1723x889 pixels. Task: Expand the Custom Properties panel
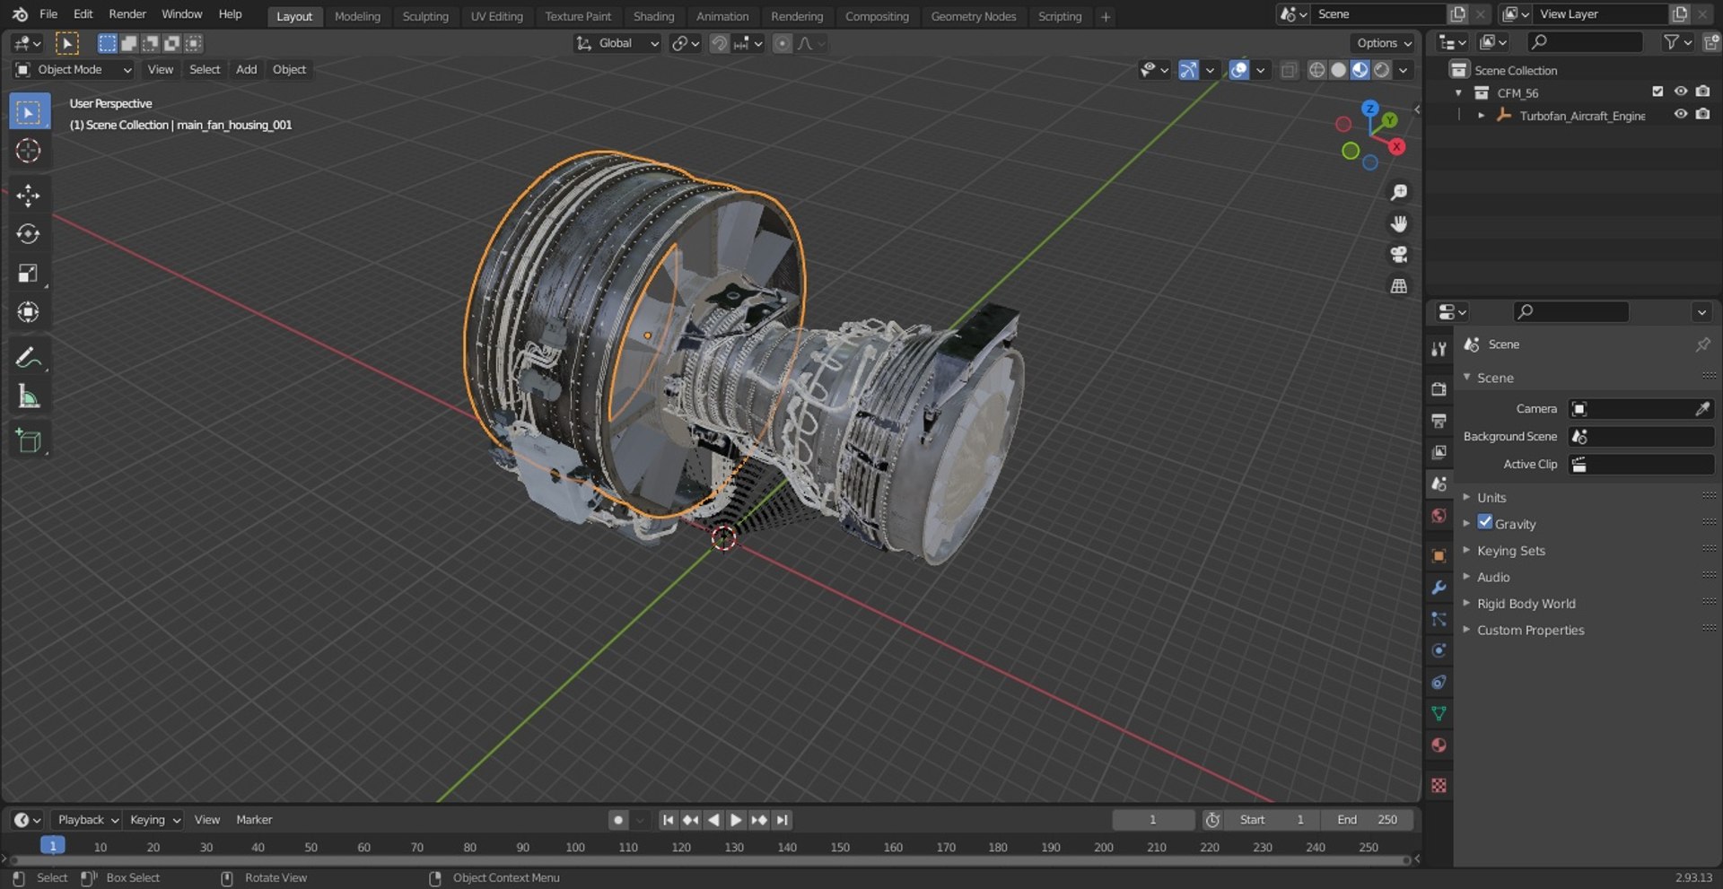1530,631
